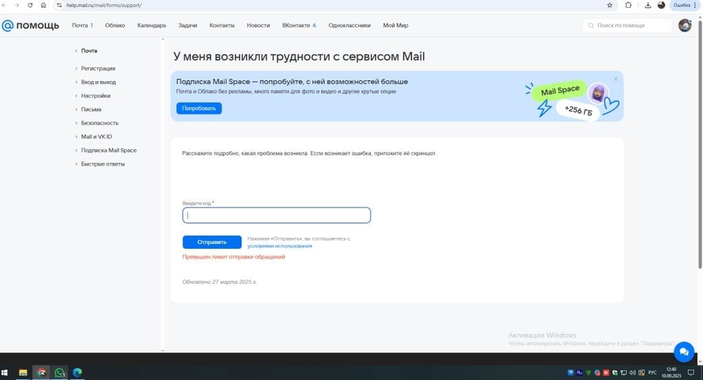The image size is (703, 380).
Task: Open the "Облако" top navigation item
Action: [115, 25]
